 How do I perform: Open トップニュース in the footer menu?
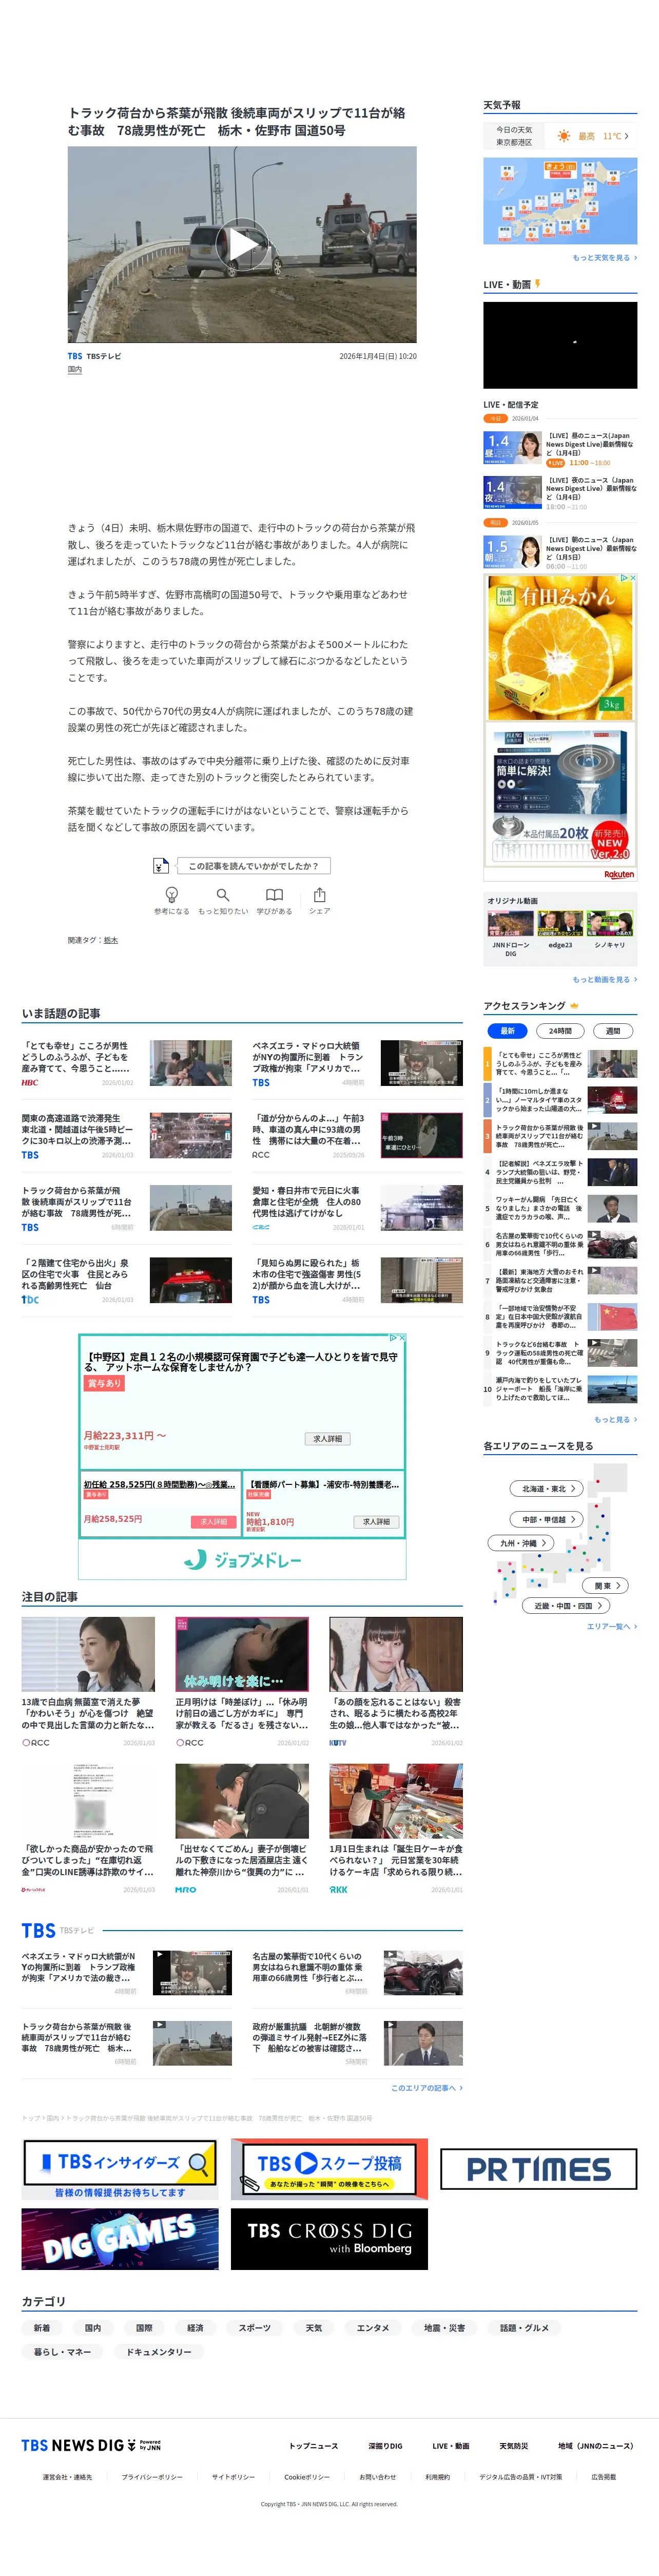click(314, 2446)
